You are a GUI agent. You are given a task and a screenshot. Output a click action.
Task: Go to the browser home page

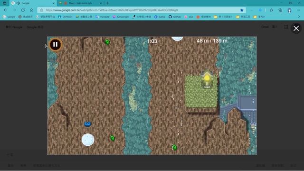pyautogui.click(x=32, y=10)
